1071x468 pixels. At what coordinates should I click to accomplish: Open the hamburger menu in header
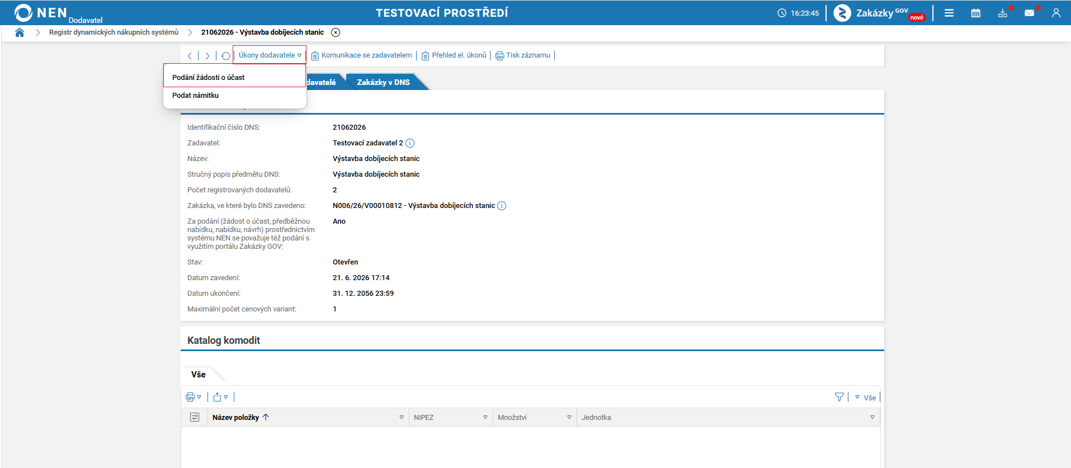point(949,13)
